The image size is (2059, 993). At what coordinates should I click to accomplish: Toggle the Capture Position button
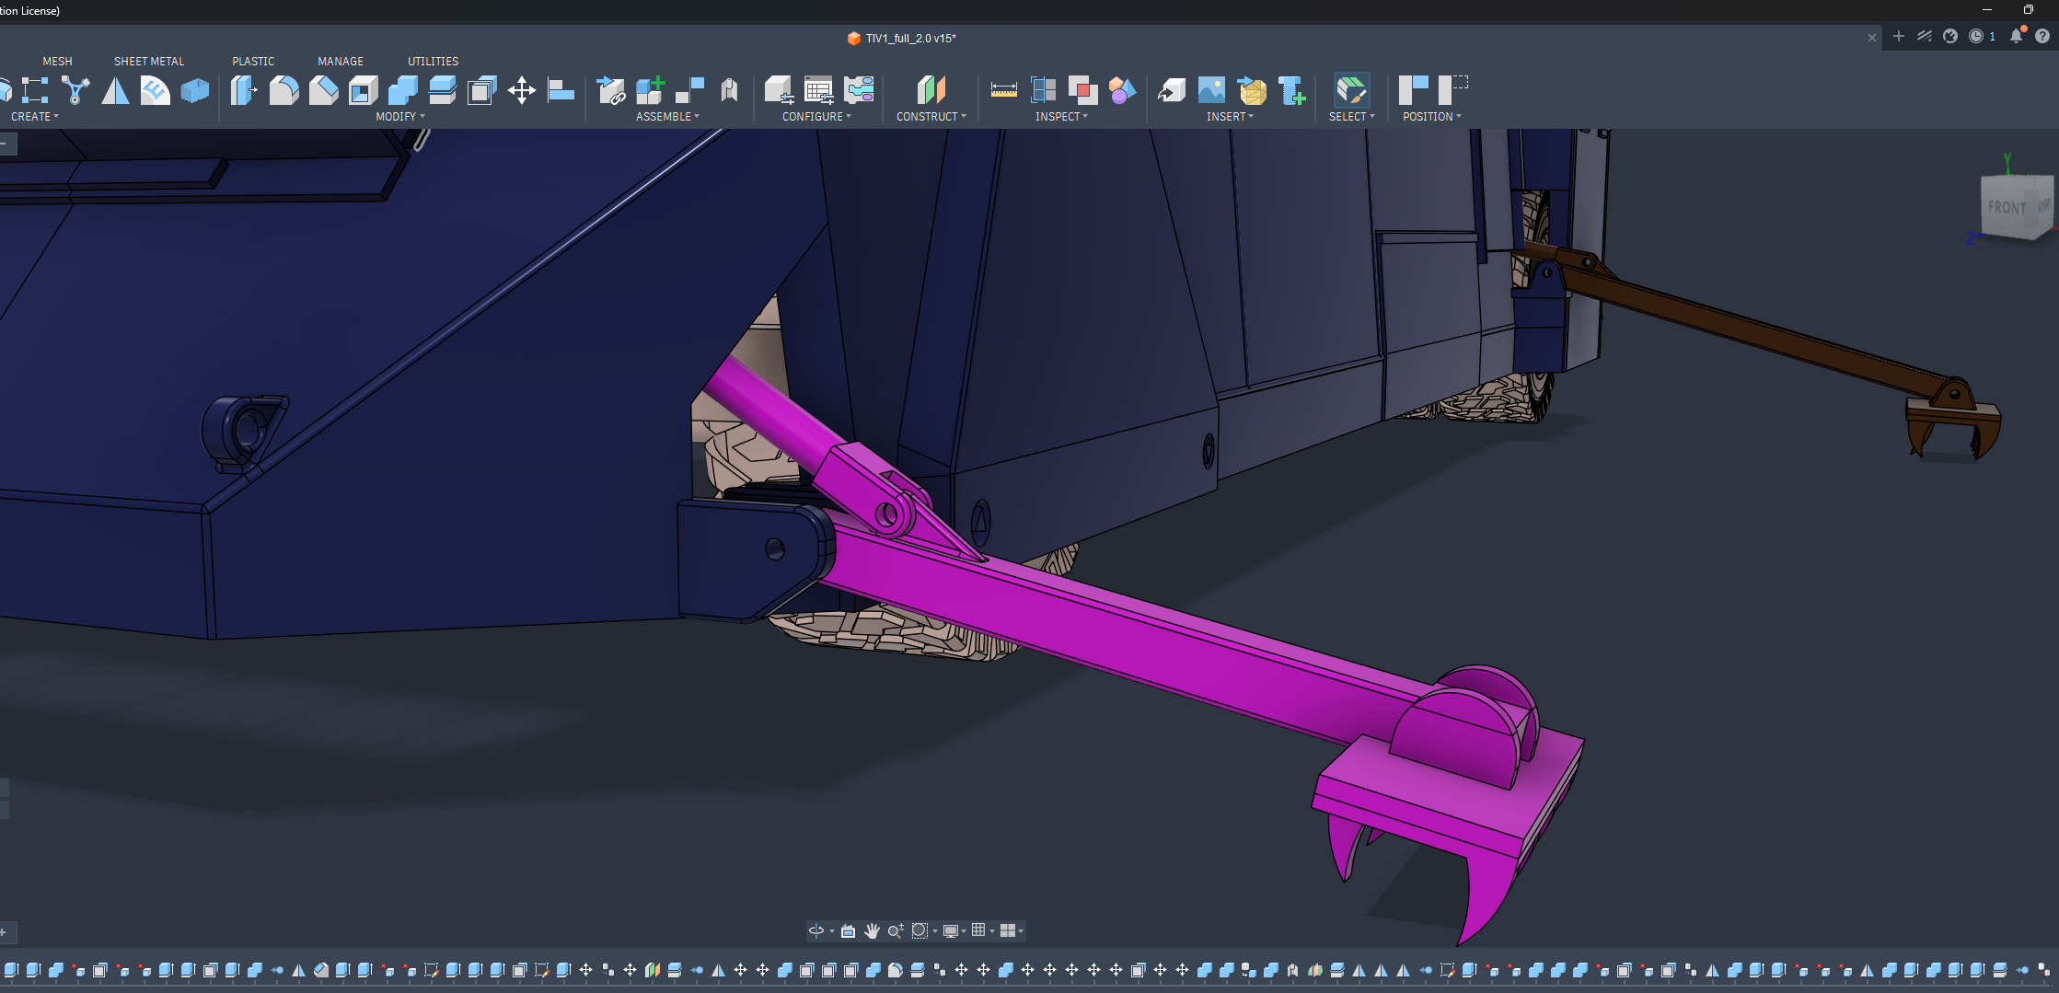[1413, 90]
